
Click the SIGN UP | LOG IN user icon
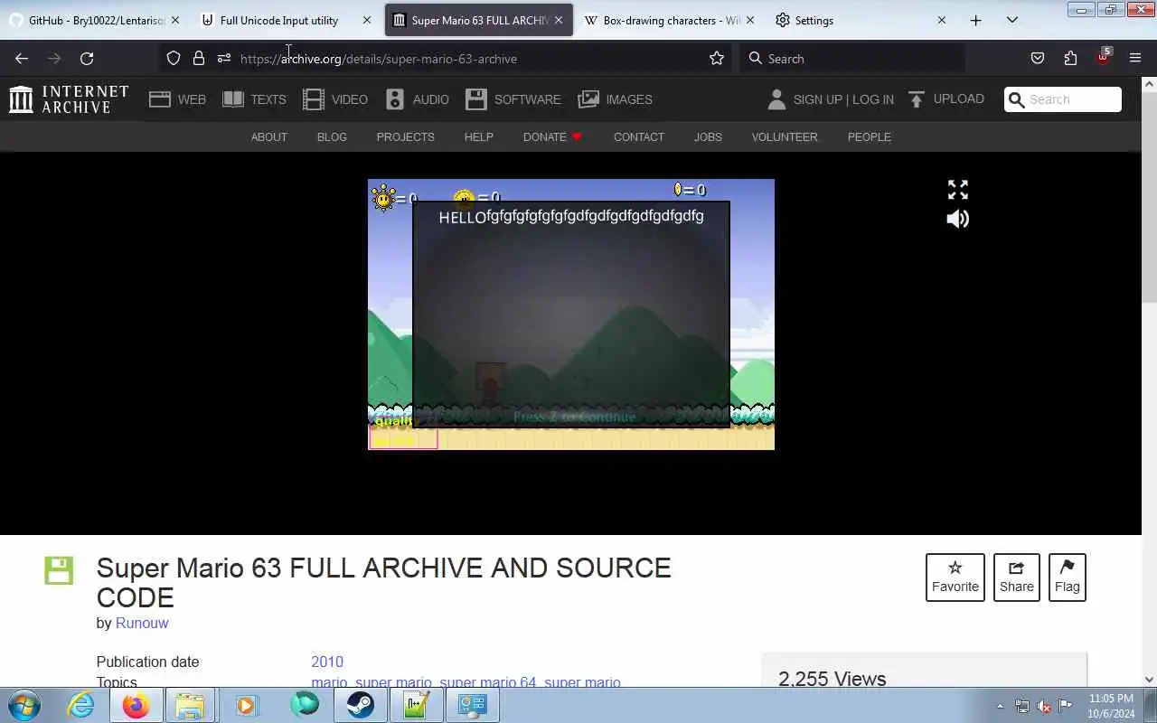[x=776, y=99]
